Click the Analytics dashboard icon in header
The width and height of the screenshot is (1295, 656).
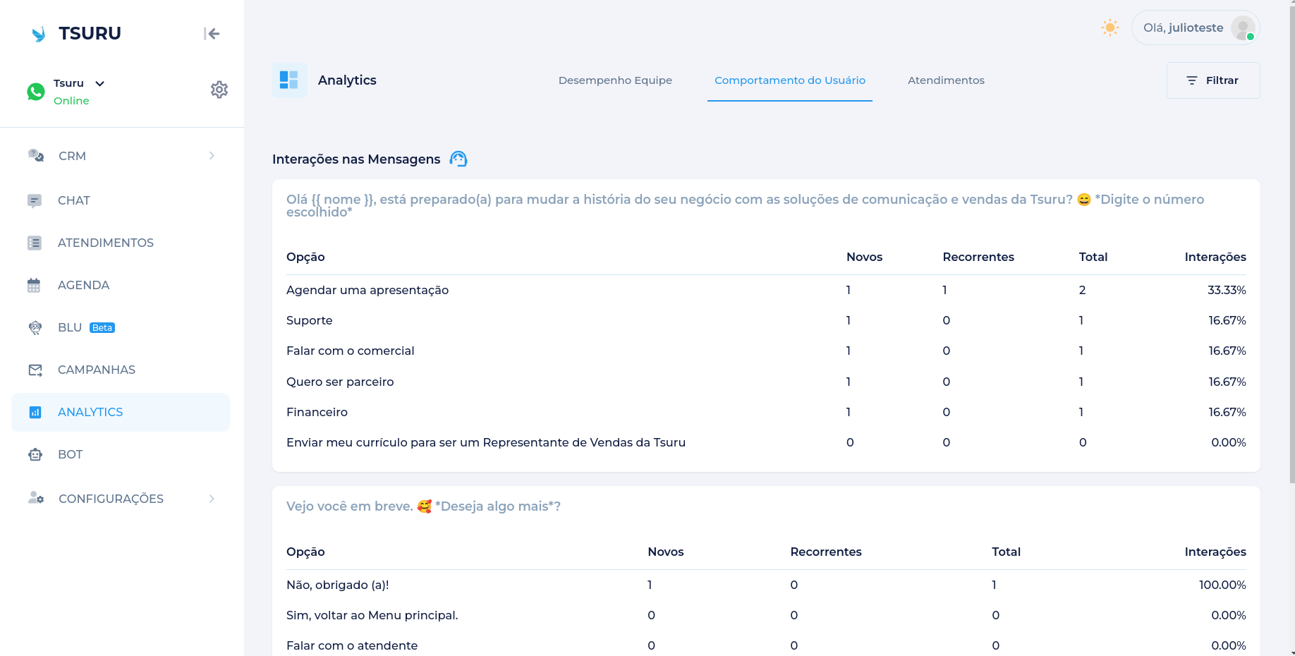pyautogui.click(x=289, y=80)
